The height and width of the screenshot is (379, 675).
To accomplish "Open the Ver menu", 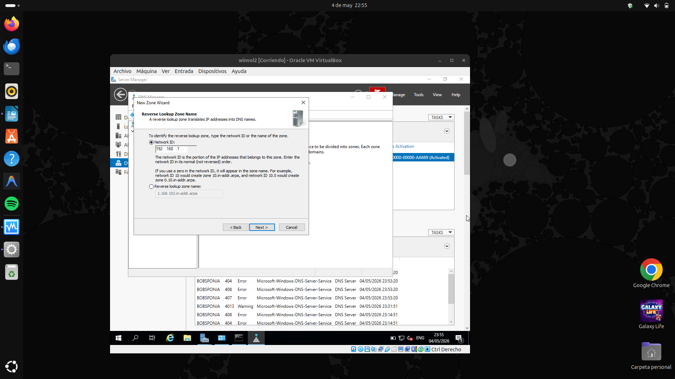I will click(166, 71).
